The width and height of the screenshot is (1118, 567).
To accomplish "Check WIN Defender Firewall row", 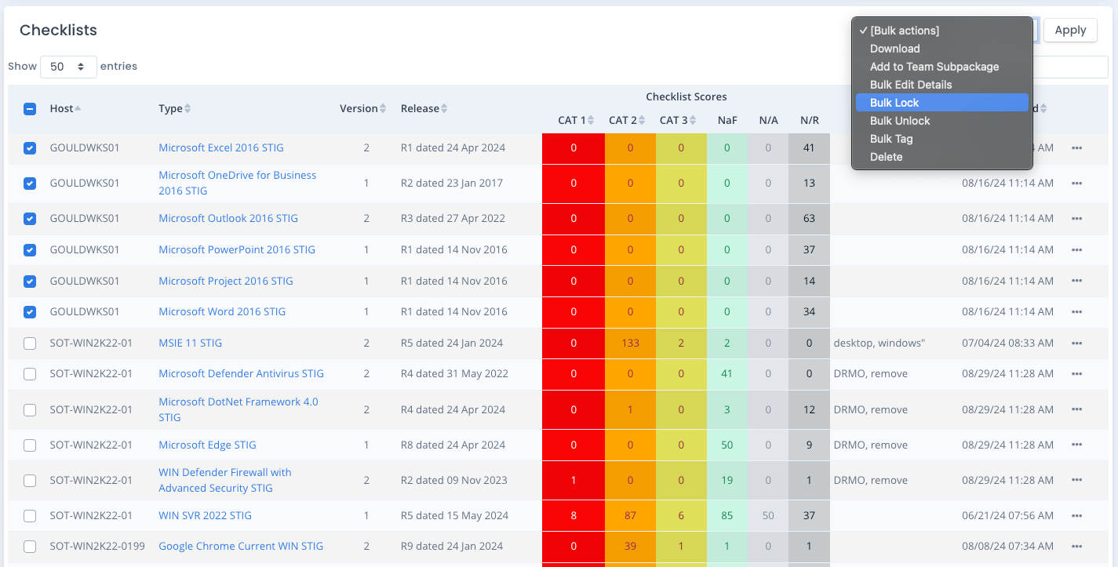I will tap(30, 481).
